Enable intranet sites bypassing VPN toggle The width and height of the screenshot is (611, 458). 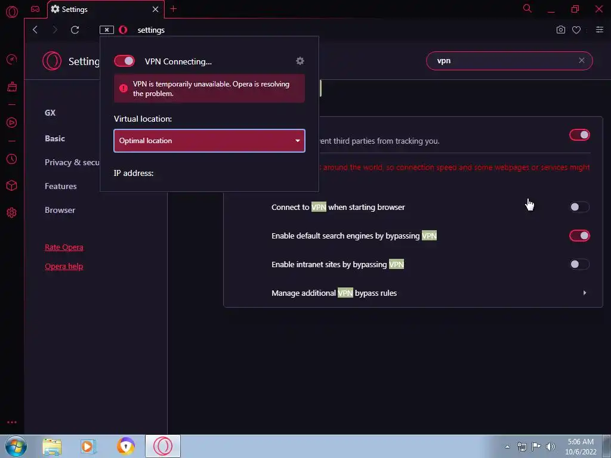pos(579,264)
